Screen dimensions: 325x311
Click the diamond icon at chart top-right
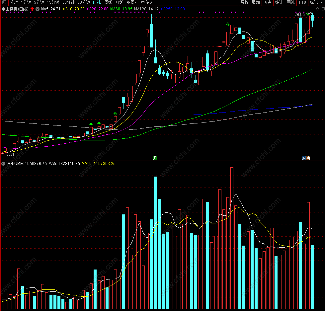(x=317, y=9)
